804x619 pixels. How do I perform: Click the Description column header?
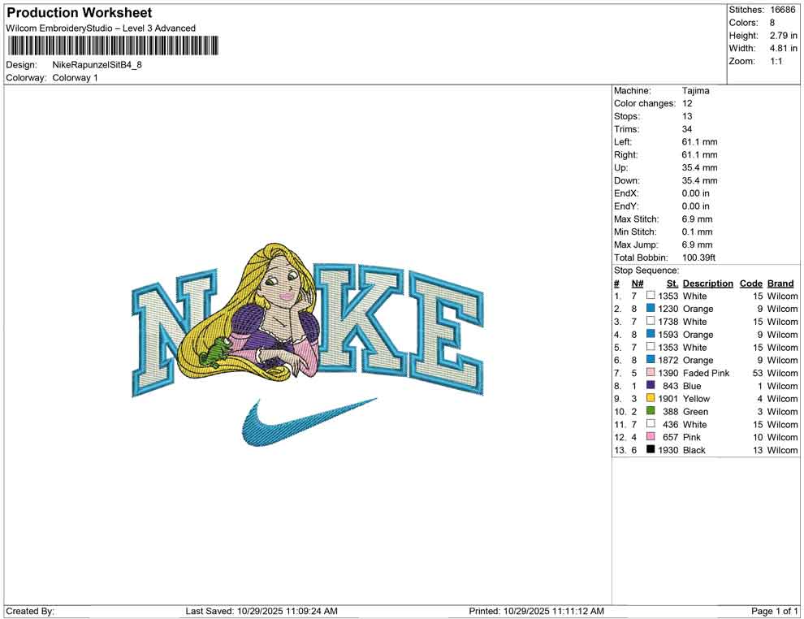pyautogui.click(x=707, y=283)
